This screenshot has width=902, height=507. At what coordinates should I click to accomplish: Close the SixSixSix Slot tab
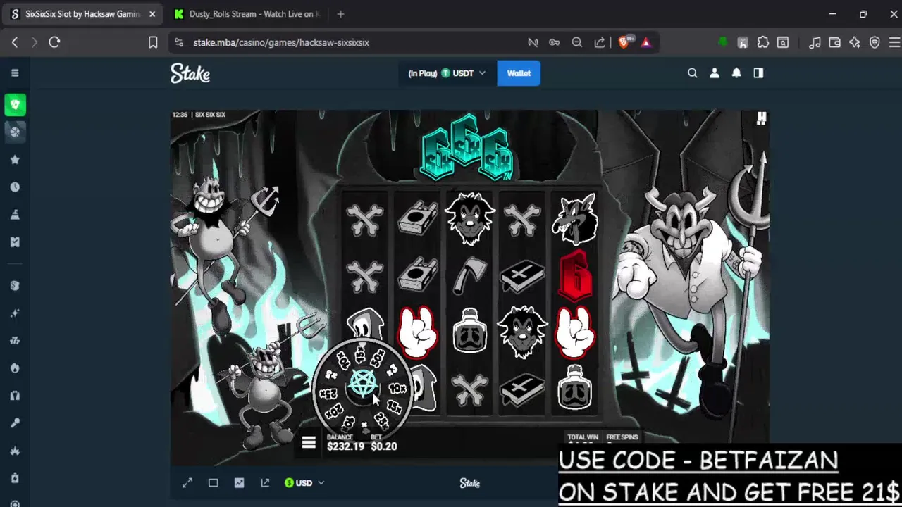click(152, 14)
